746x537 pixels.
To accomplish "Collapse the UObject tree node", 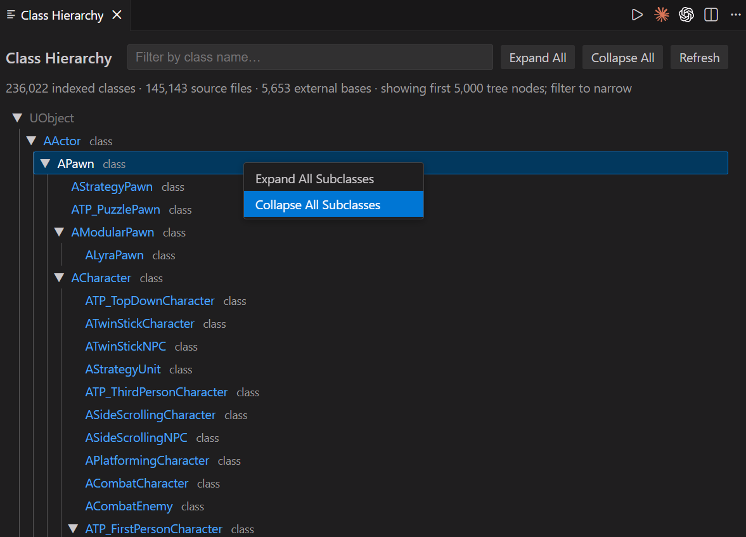I will coord(18,117).
